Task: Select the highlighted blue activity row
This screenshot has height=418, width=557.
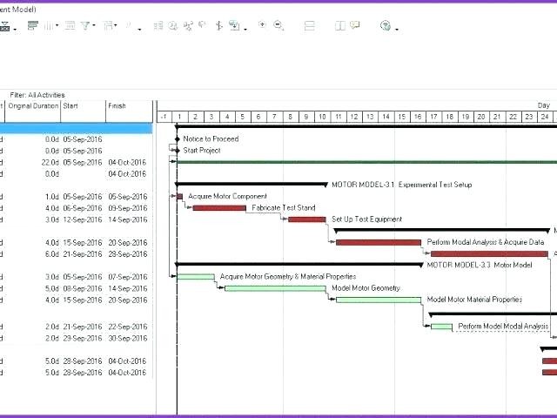Action: (77, 128)
